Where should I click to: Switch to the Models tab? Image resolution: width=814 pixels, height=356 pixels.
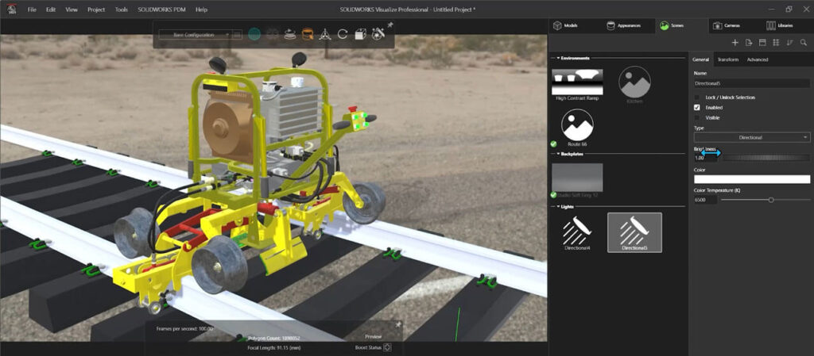coord(576,25)
